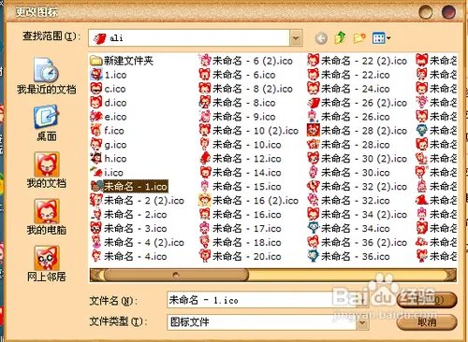Image resolution: width=468 pixels, height=342 pixels.
Task: Select file f.ico
Action: (x=107, y=131)
